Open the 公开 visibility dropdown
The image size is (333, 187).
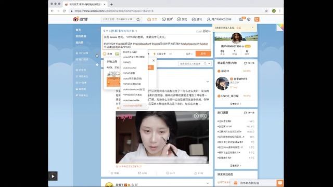click(189, 54)
